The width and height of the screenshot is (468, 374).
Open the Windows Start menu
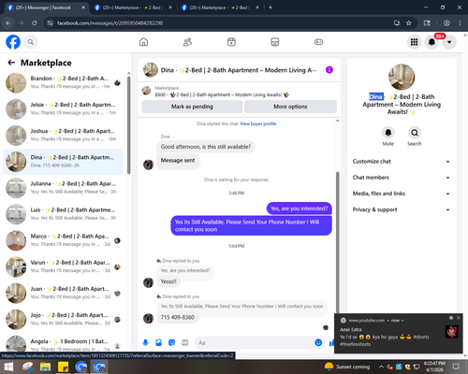(8, 367)
